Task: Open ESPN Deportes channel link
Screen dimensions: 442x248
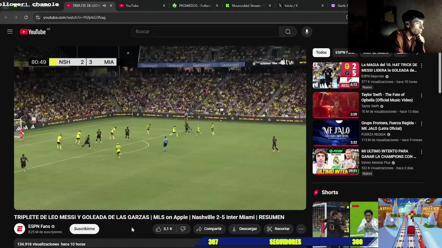Action: click(373, 76)
